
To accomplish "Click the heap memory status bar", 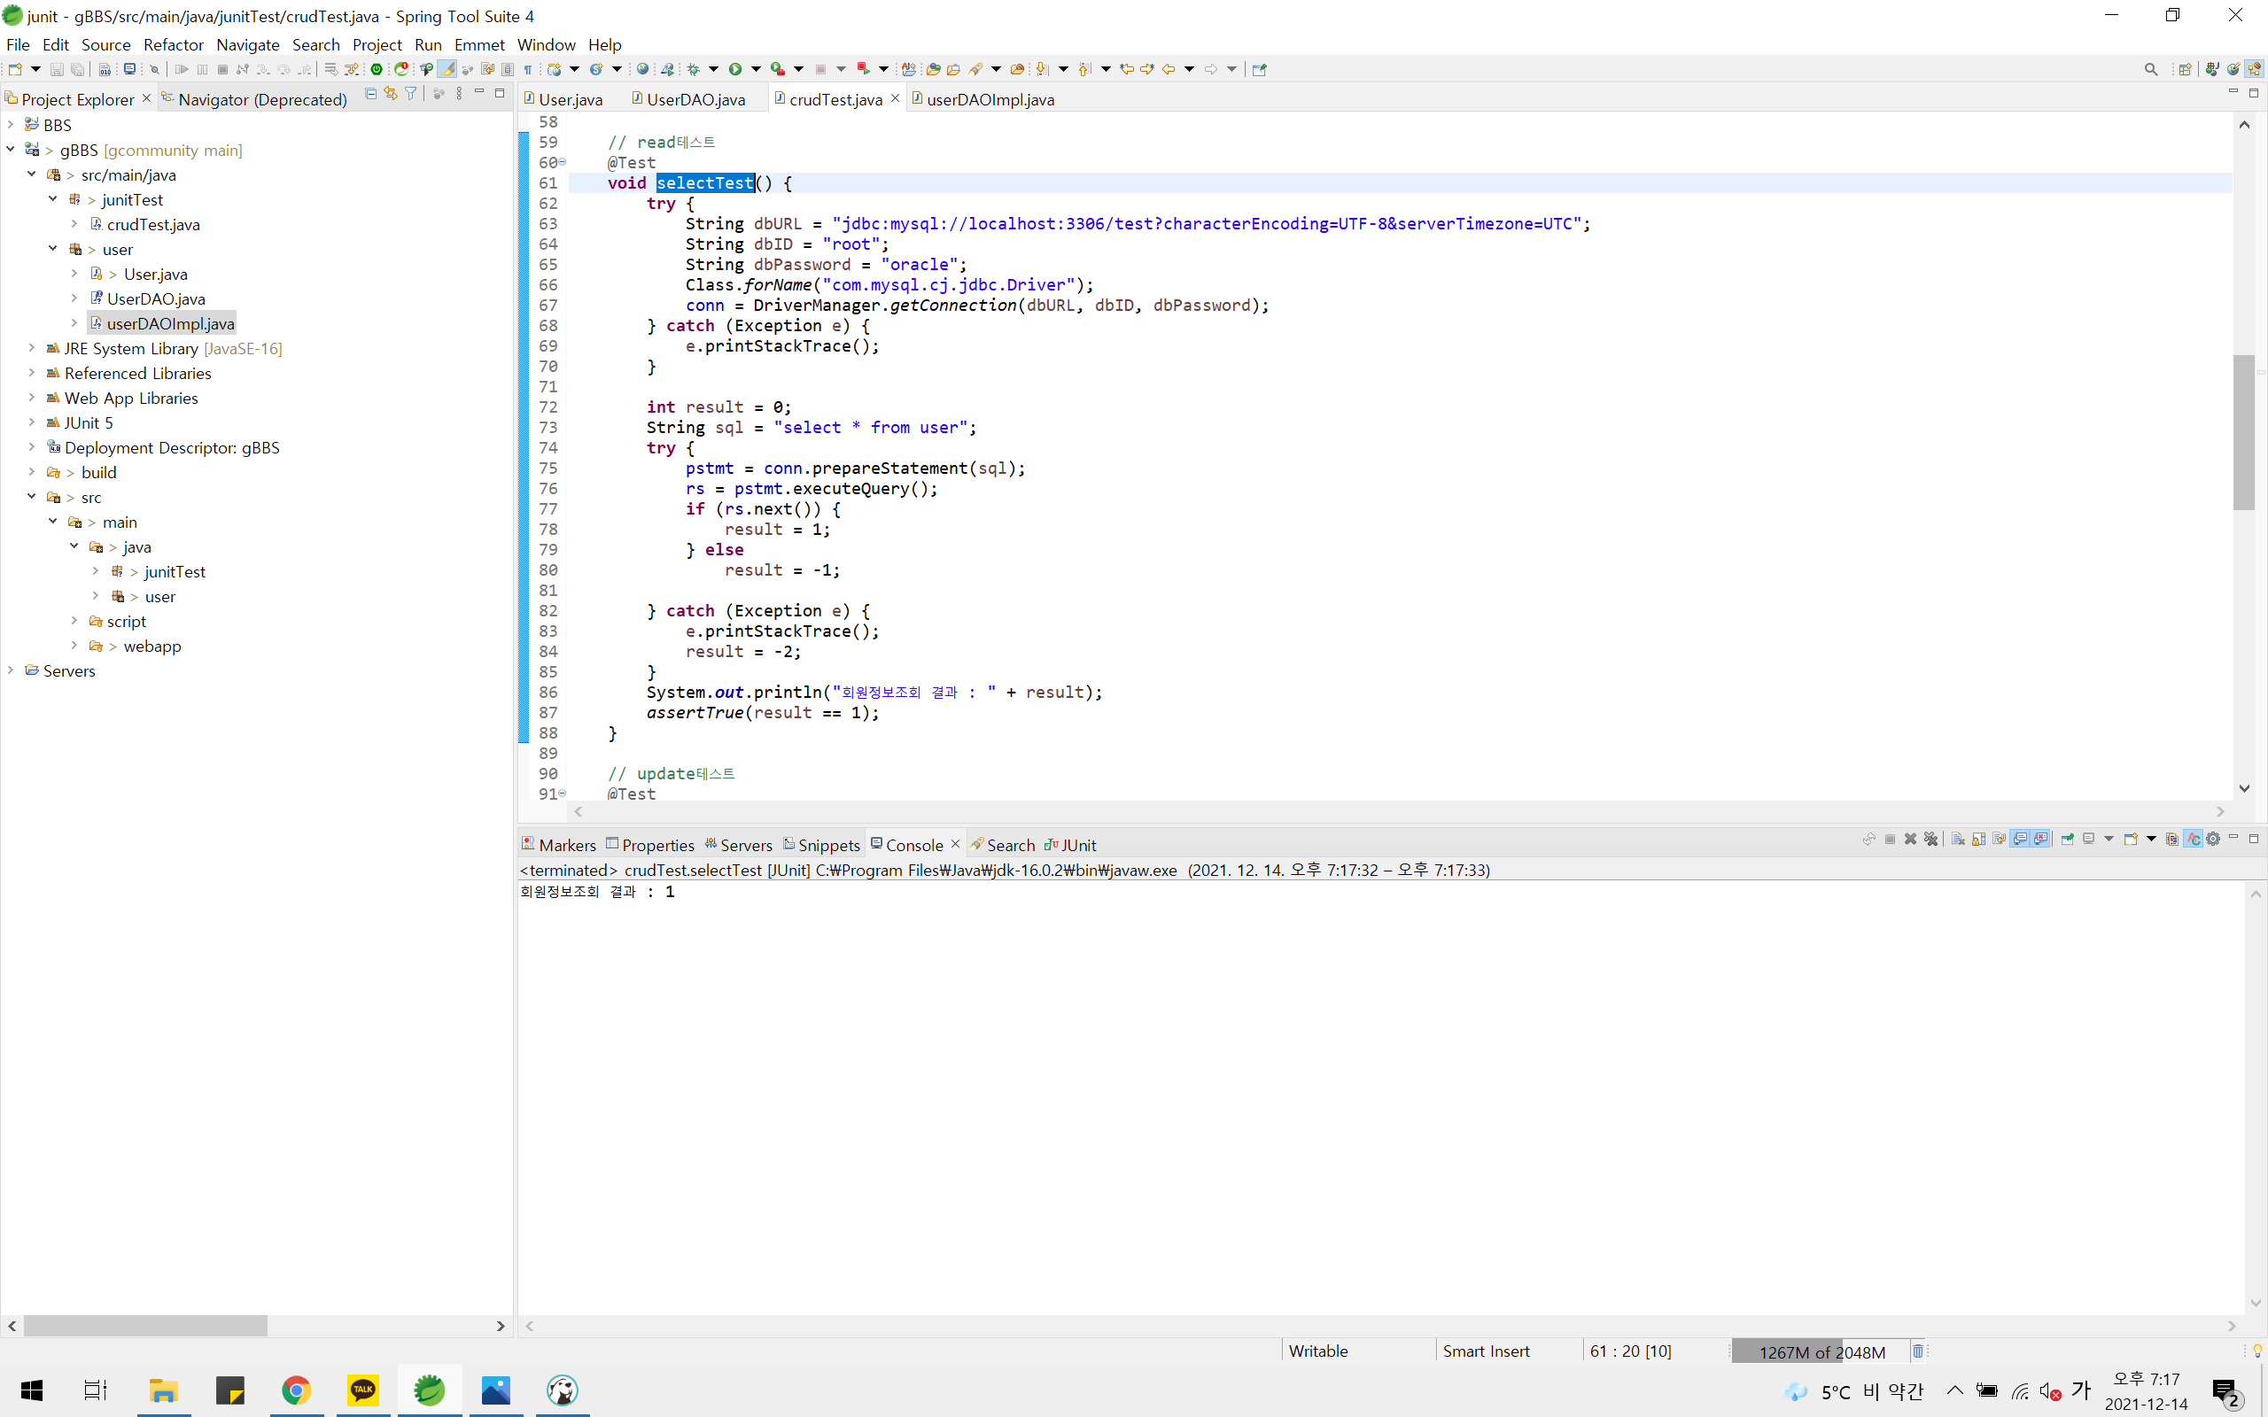I will coord(1820,1351).
